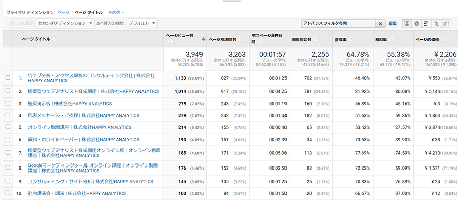Sort by 離脱率 column header
Screen dimensions: 458x200
tap(381, 40)
